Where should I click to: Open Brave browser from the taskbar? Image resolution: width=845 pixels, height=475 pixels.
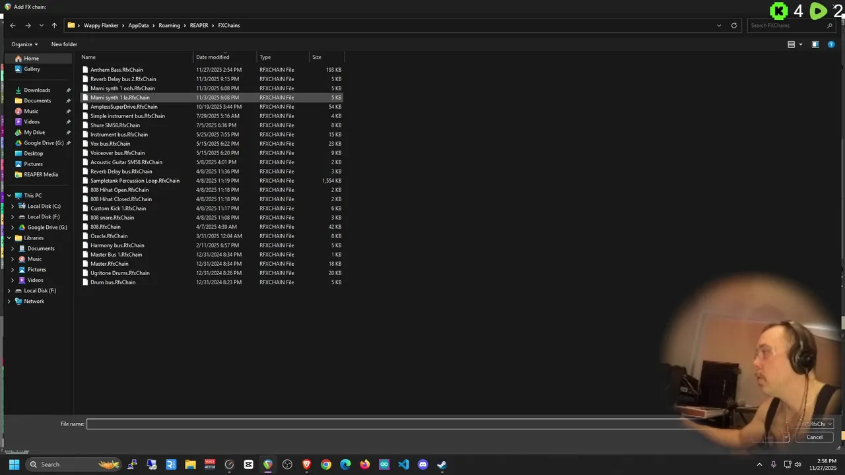point(306,464)
